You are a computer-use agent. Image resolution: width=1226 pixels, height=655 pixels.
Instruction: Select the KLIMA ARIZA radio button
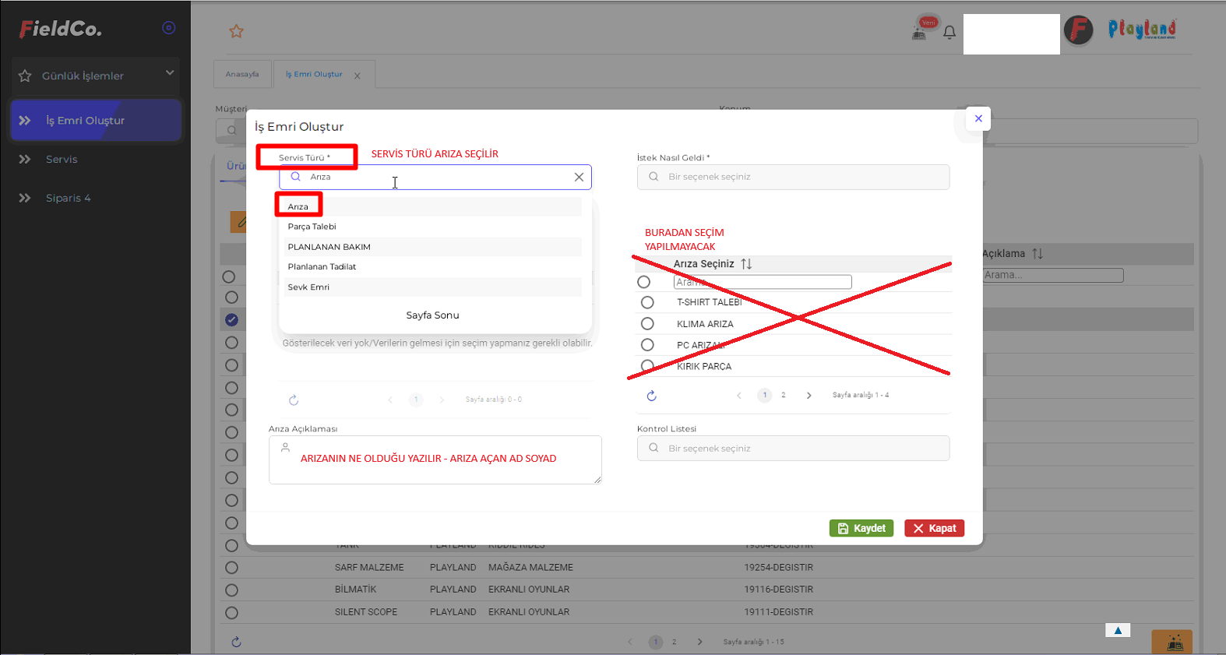tap(647, 323)
